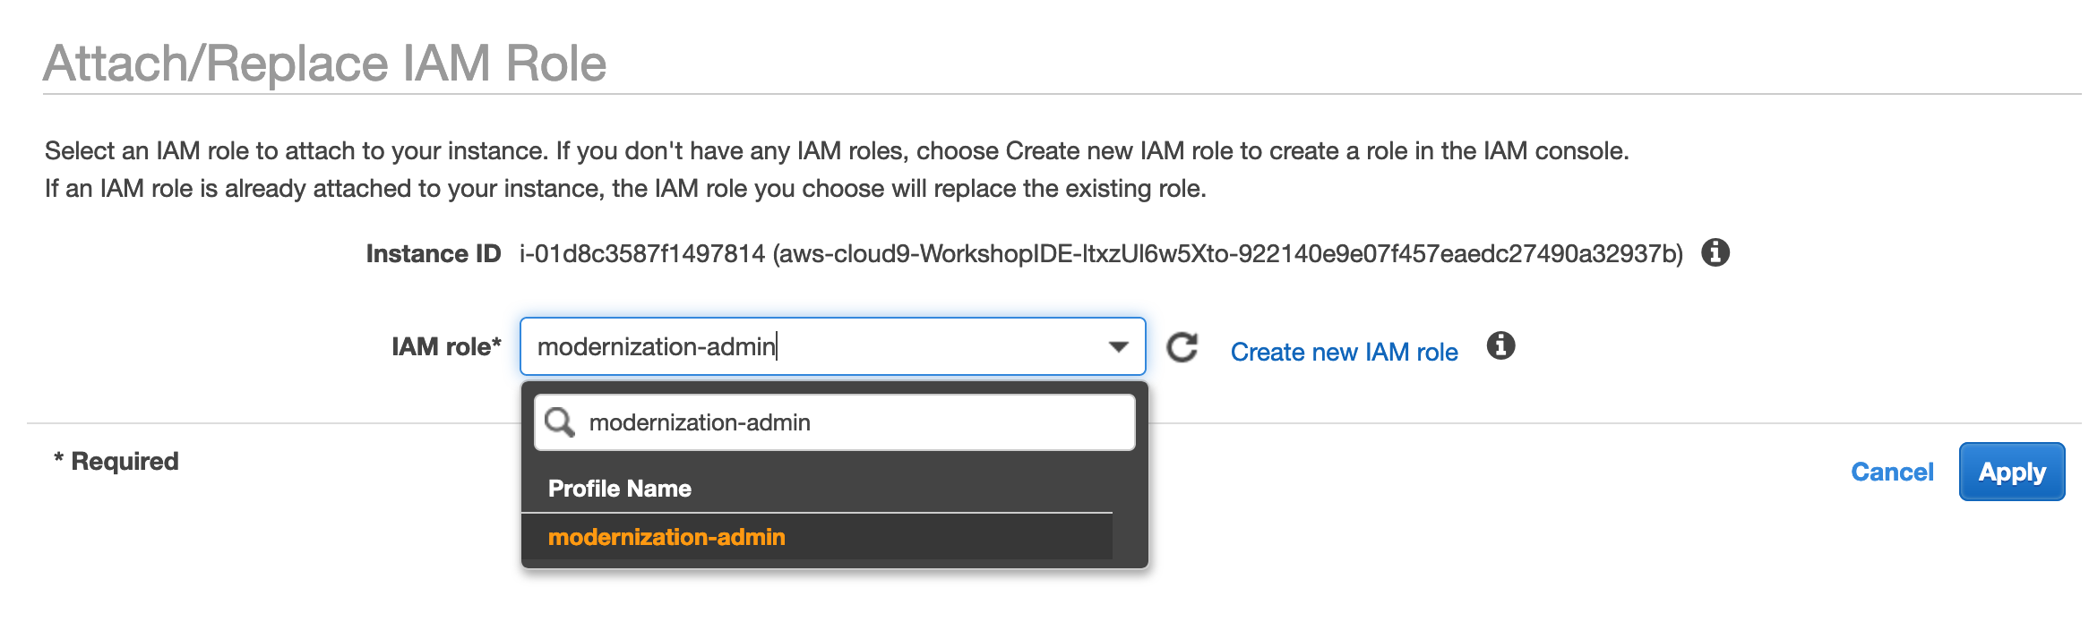This screenshot has width=2089, height=630.
Task: Refresh the IAM role list
Action: click(x=1182, y=347)
